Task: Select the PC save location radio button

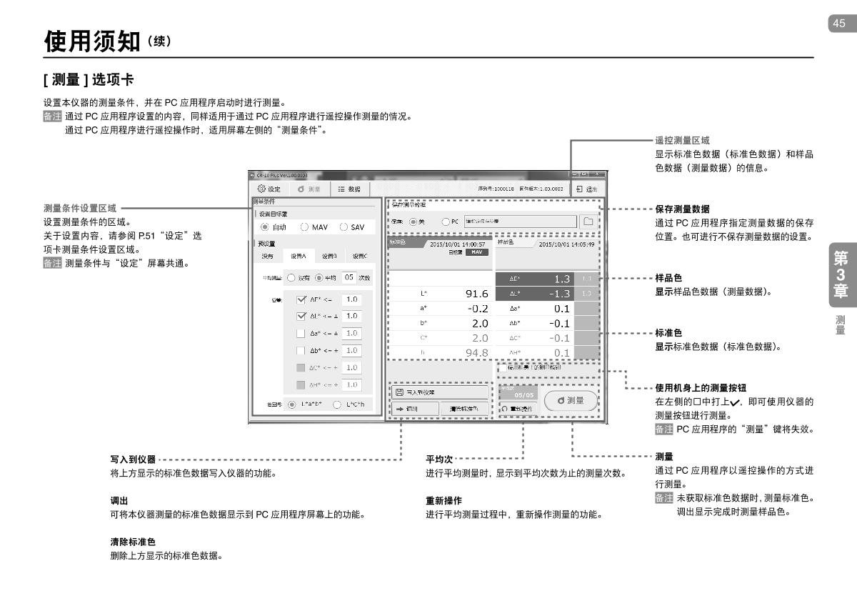Action: [446, 222]
